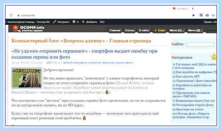Open the О сайте nav tab

point(144,30)
